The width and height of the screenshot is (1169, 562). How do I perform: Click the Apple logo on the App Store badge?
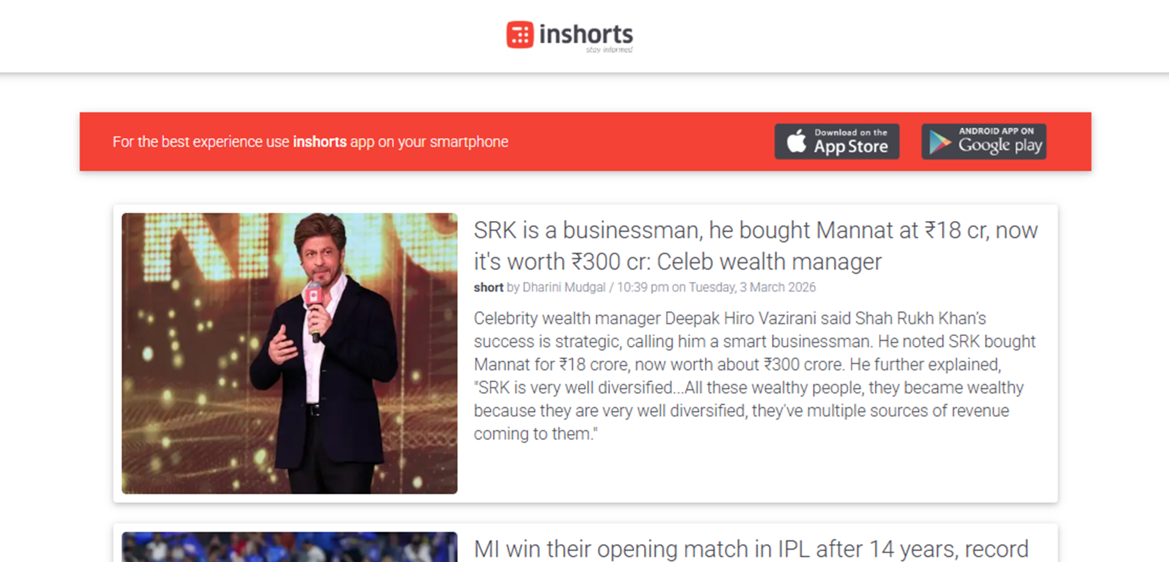tap(796, 141)
